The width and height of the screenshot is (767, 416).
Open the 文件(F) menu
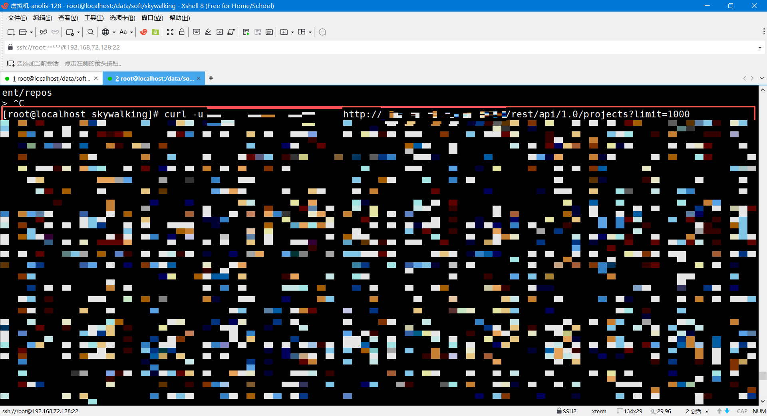point(18,18)
